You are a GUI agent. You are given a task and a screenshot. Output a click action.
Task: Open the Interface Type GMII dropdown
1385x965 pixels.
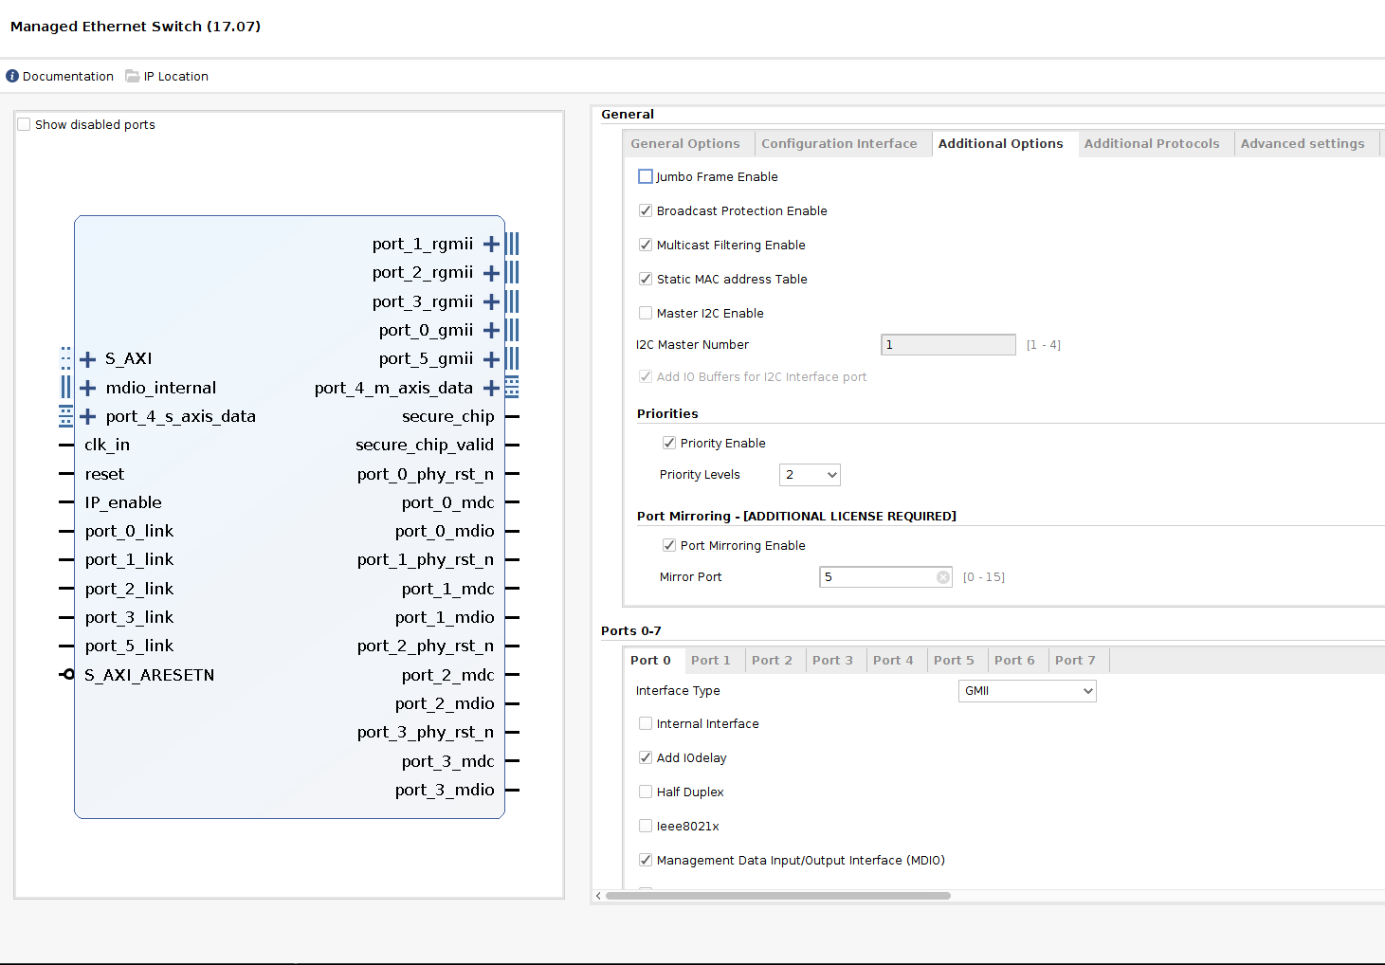pyautogui.click(x=1028, y=691)
